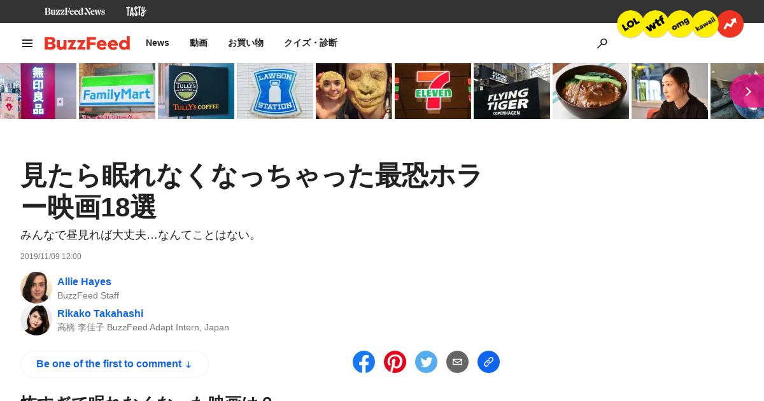This screenshot has width=764, height=401.
Task: Open the お買い物 menu item
Action: coord(246,43)
